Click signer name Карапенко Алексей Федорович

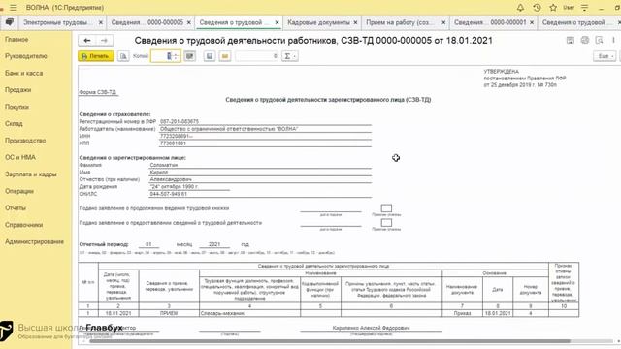(371, 328)
